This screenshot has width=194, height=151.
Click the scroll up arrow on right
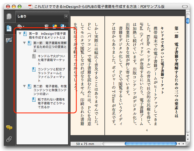click(x=188, y=135)
